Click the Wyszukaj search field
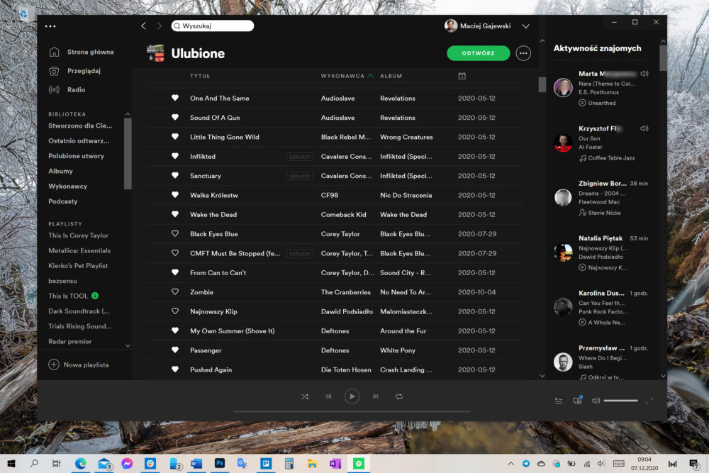 213,26
